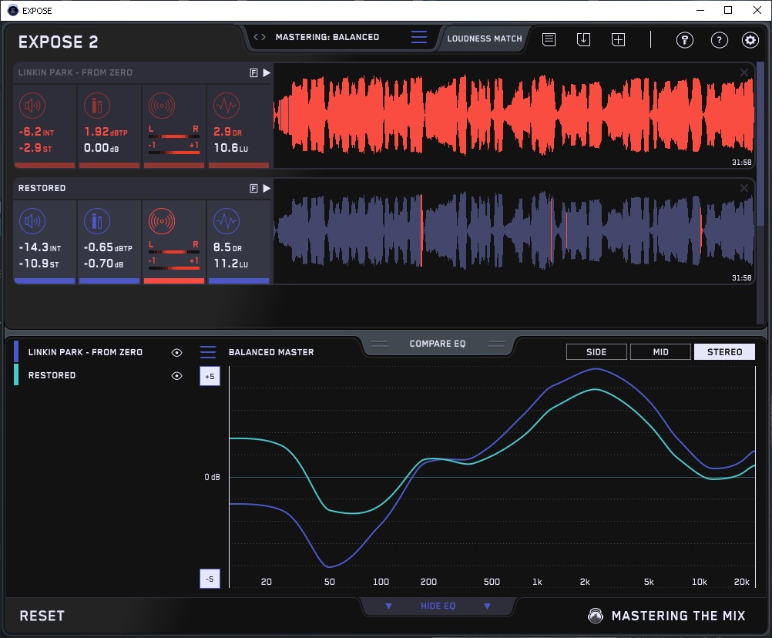This screenshot has width=772, height=638.
Task: Collapse the panel with Hide EQ
Action: 438,606
